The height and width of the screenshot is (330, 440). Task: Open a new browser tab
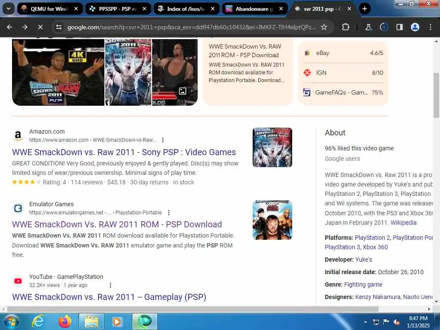[364, 9]
